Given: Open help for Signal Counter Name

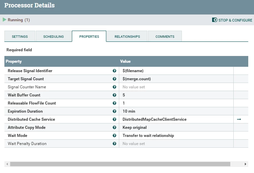Looking at the screenshot, I should point(114,87).
